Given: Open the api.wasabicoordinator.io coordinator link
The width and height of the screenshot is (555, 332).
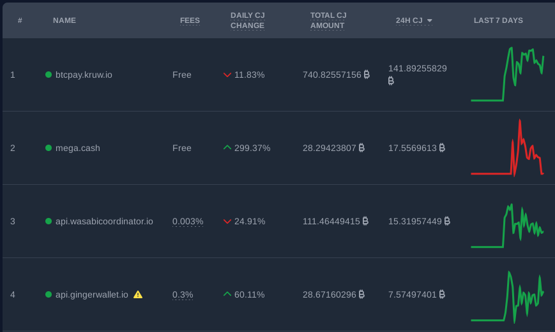Looking at the screenshot, I should pyautogui.click(x=104, y=222).
